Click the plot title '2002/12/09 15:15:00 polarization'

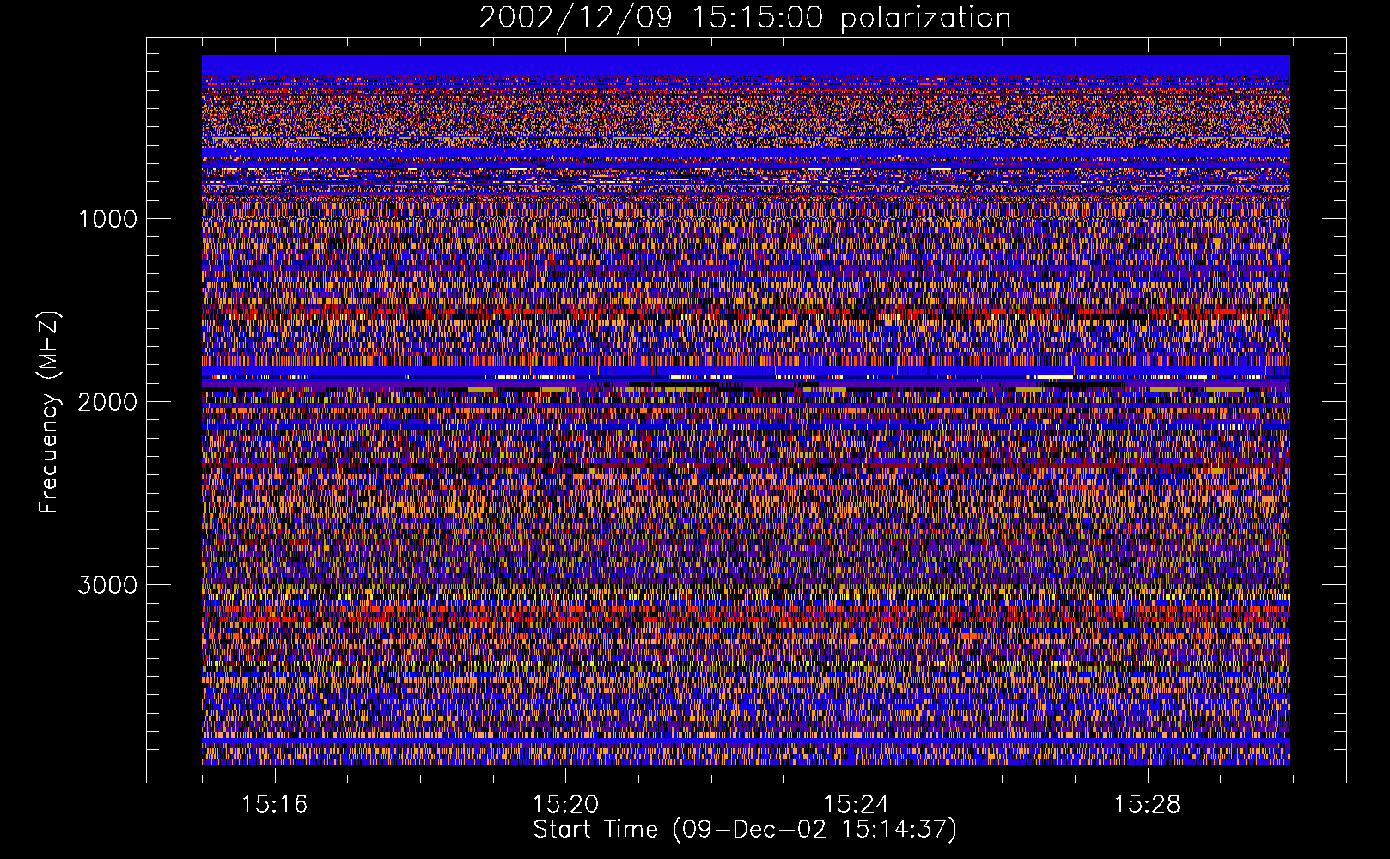pyautogui.click(x=745, y=17)
